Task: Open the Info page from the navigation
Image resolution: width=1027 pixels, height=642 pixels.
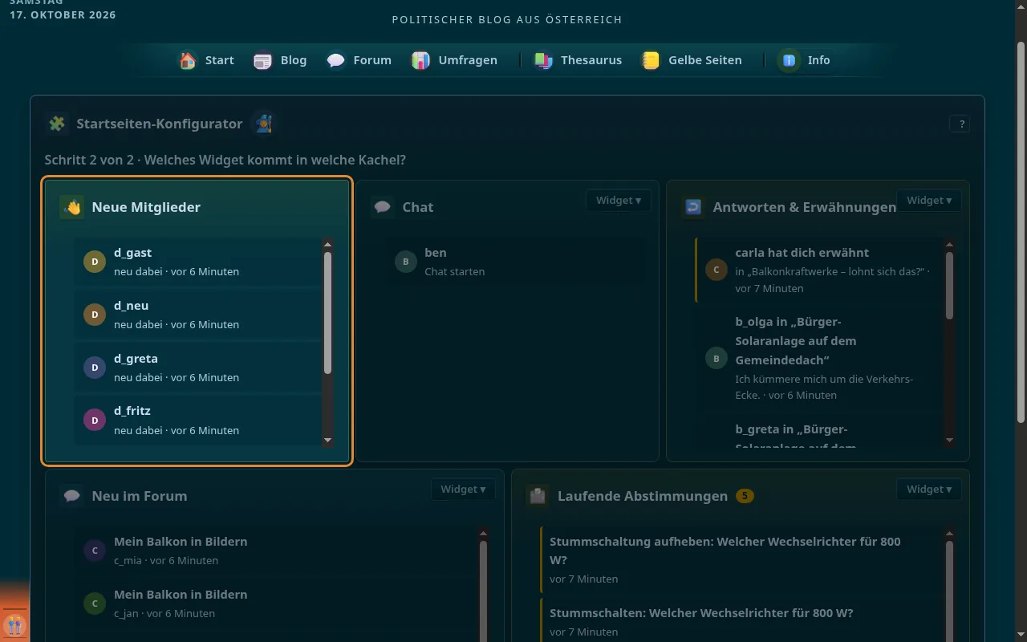Action: [805, 60]
